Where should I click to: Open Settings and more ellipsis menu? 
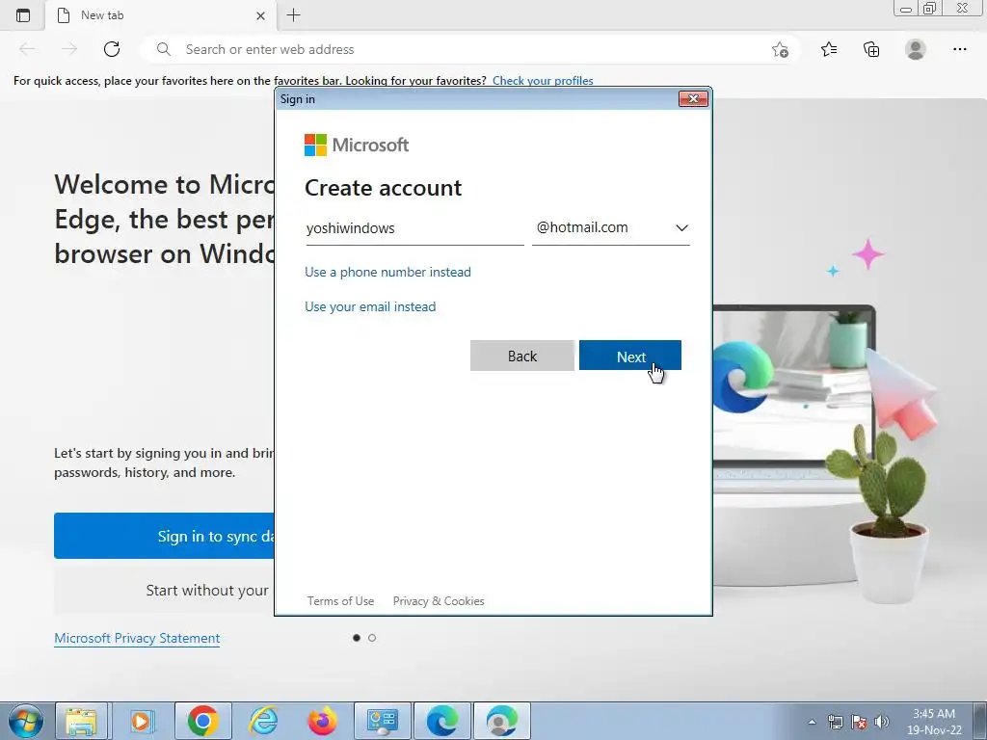[959, 49]
